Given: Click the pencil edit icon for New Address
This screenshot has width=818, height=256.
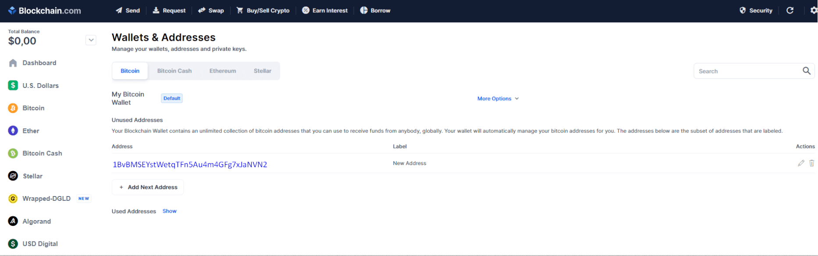Looking at the screenshot, I should coord(801,163).
